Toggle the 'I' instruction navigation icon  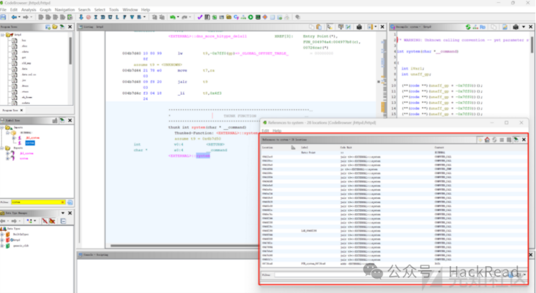tap(96, 17)
